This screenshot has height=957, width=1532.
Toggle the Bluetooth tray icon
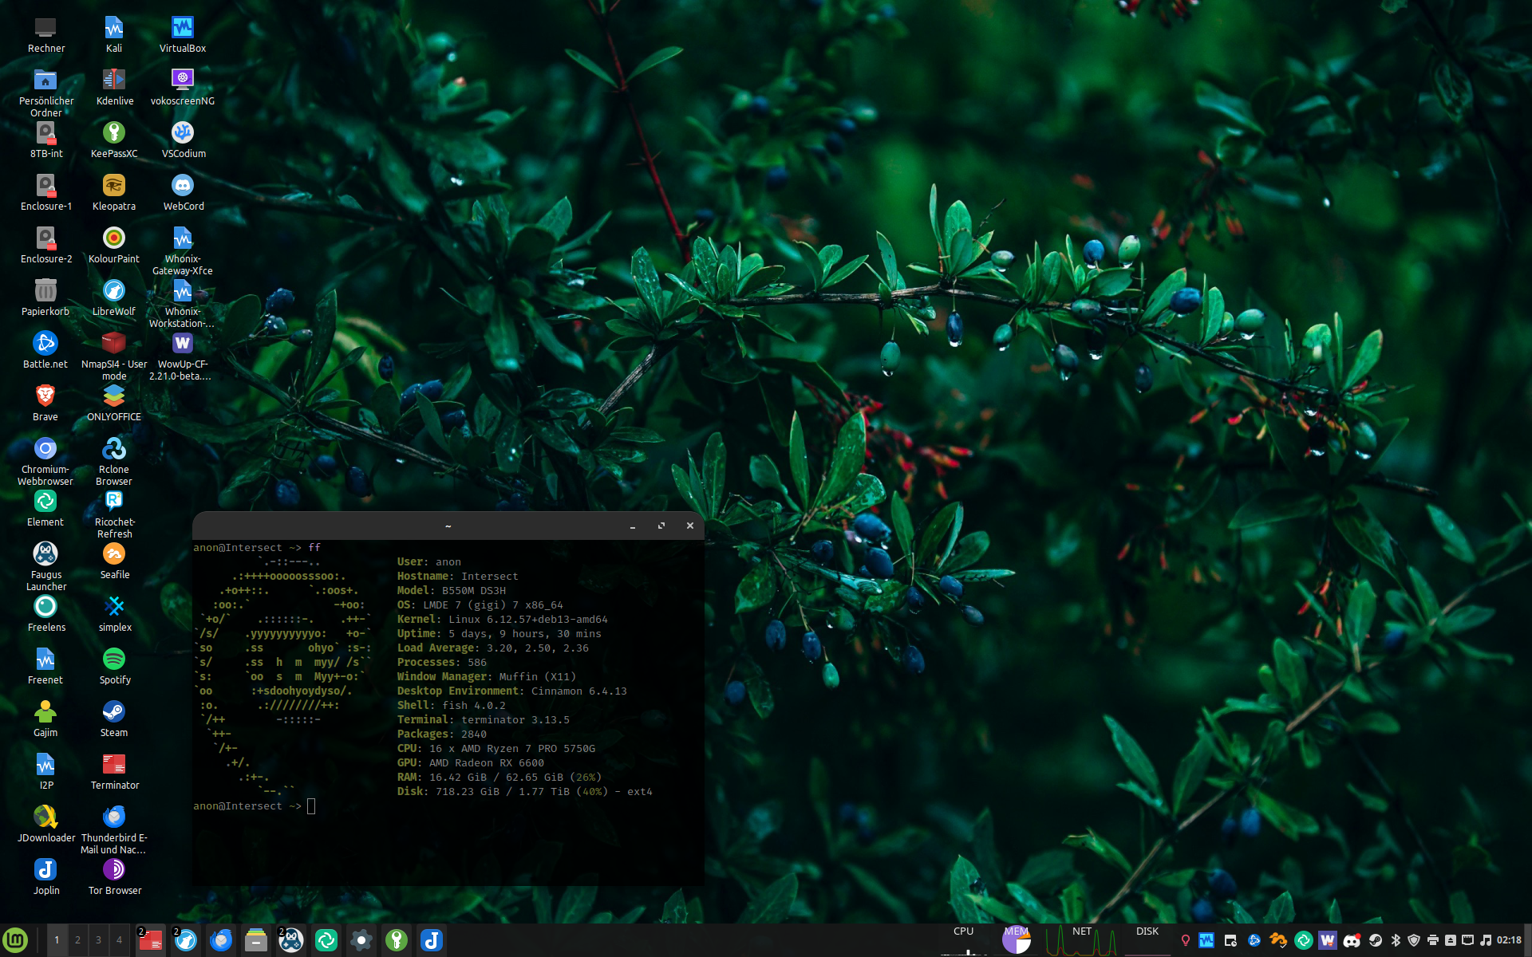click(1396, 940)
